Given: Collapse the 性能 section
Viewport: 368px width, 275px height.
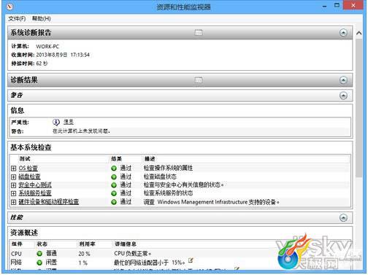Looking at the screenshot, I should (343, 217).
